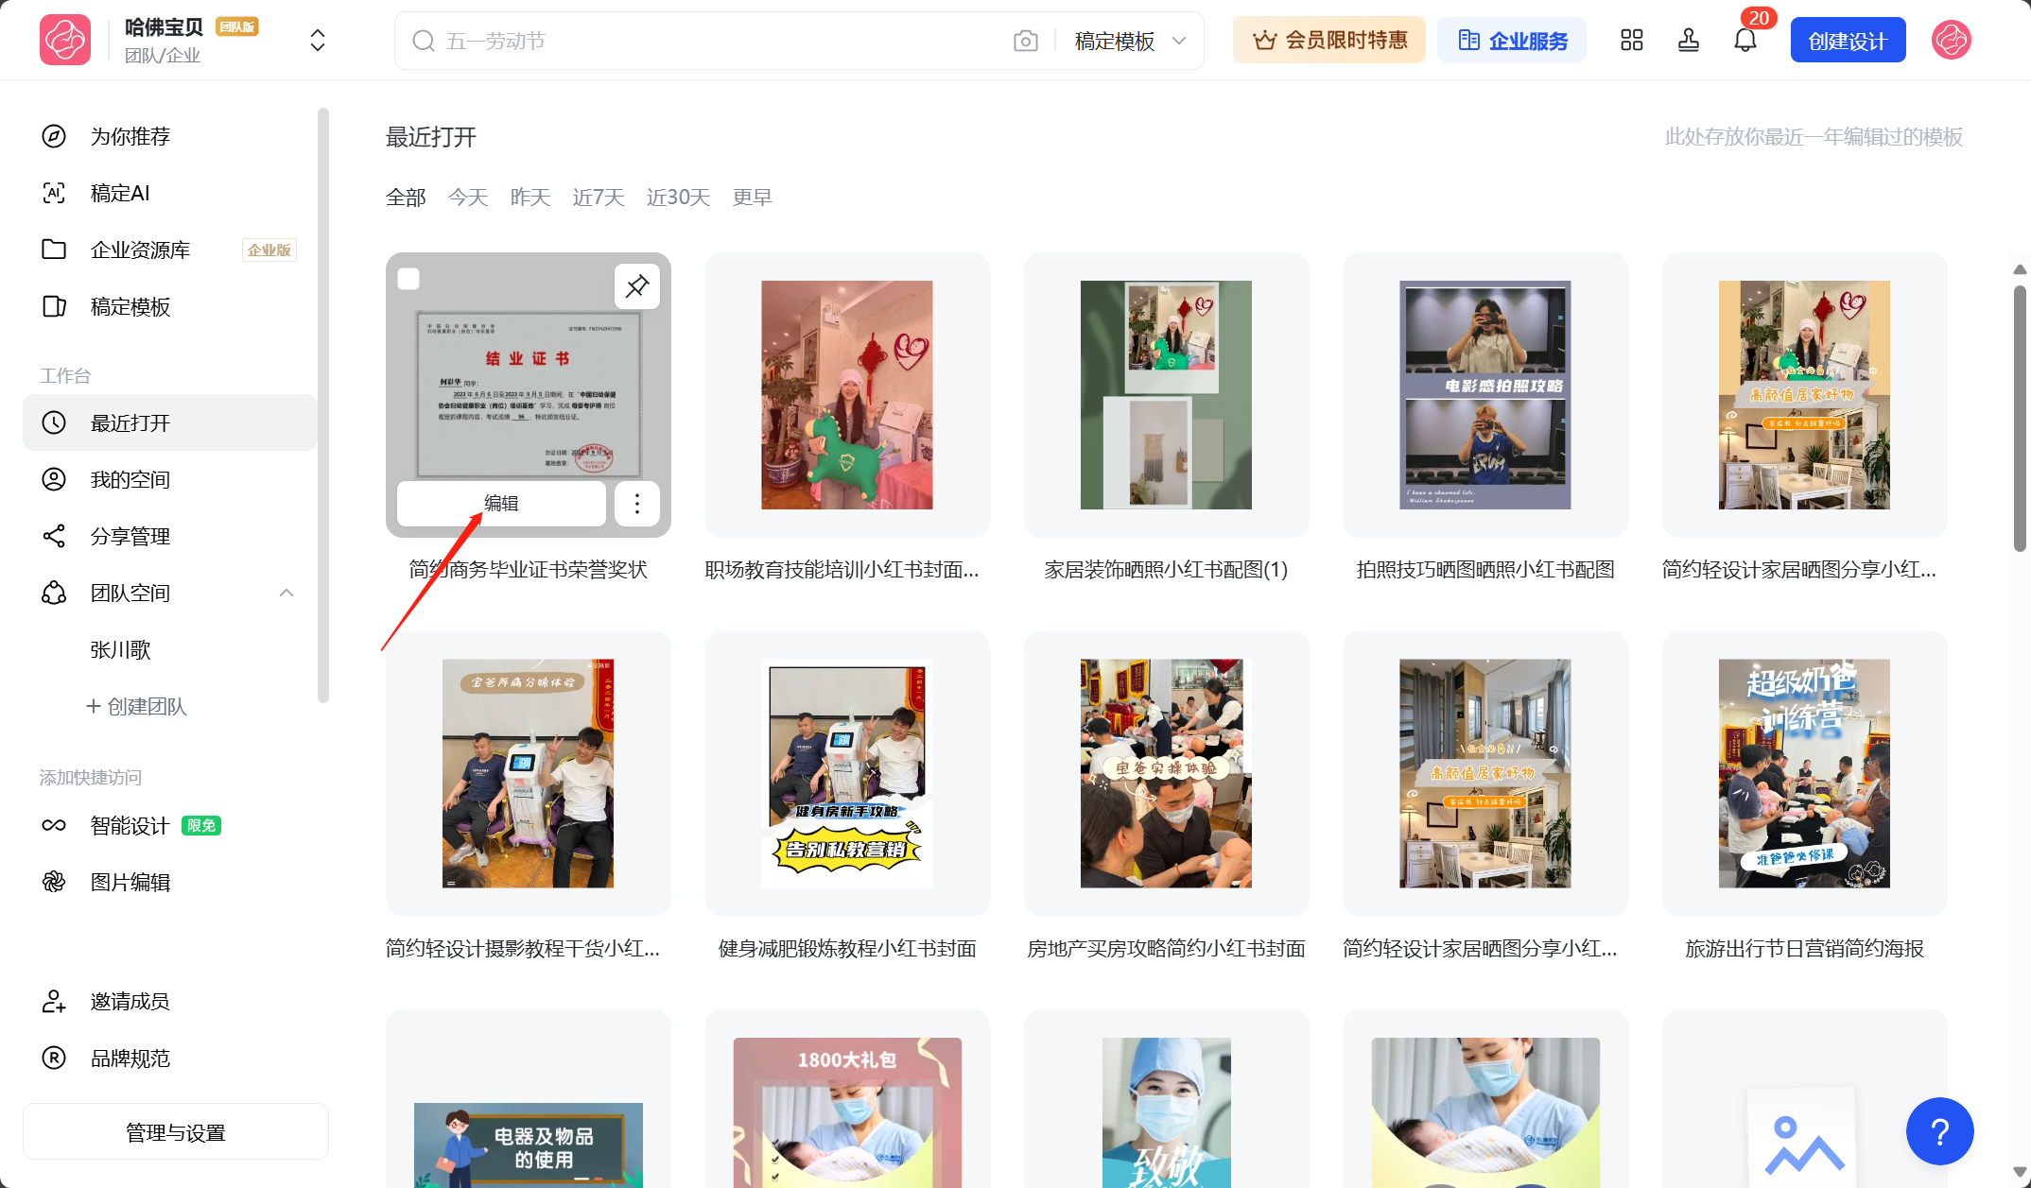Click the 企业版 badge beside 企业资源库
2031x1188 pixels.
point(269,250)
